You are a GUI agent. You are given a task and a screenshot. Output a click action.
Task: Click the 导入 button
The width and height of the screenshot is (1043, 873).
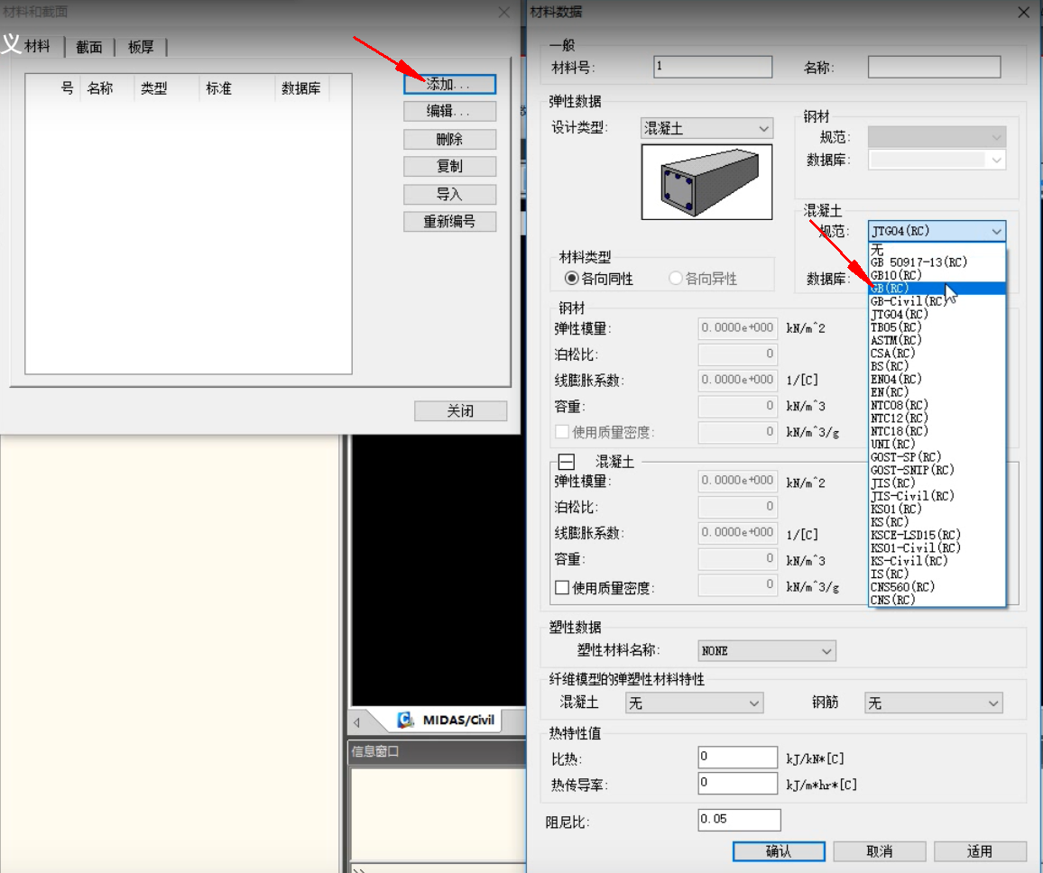449,194
